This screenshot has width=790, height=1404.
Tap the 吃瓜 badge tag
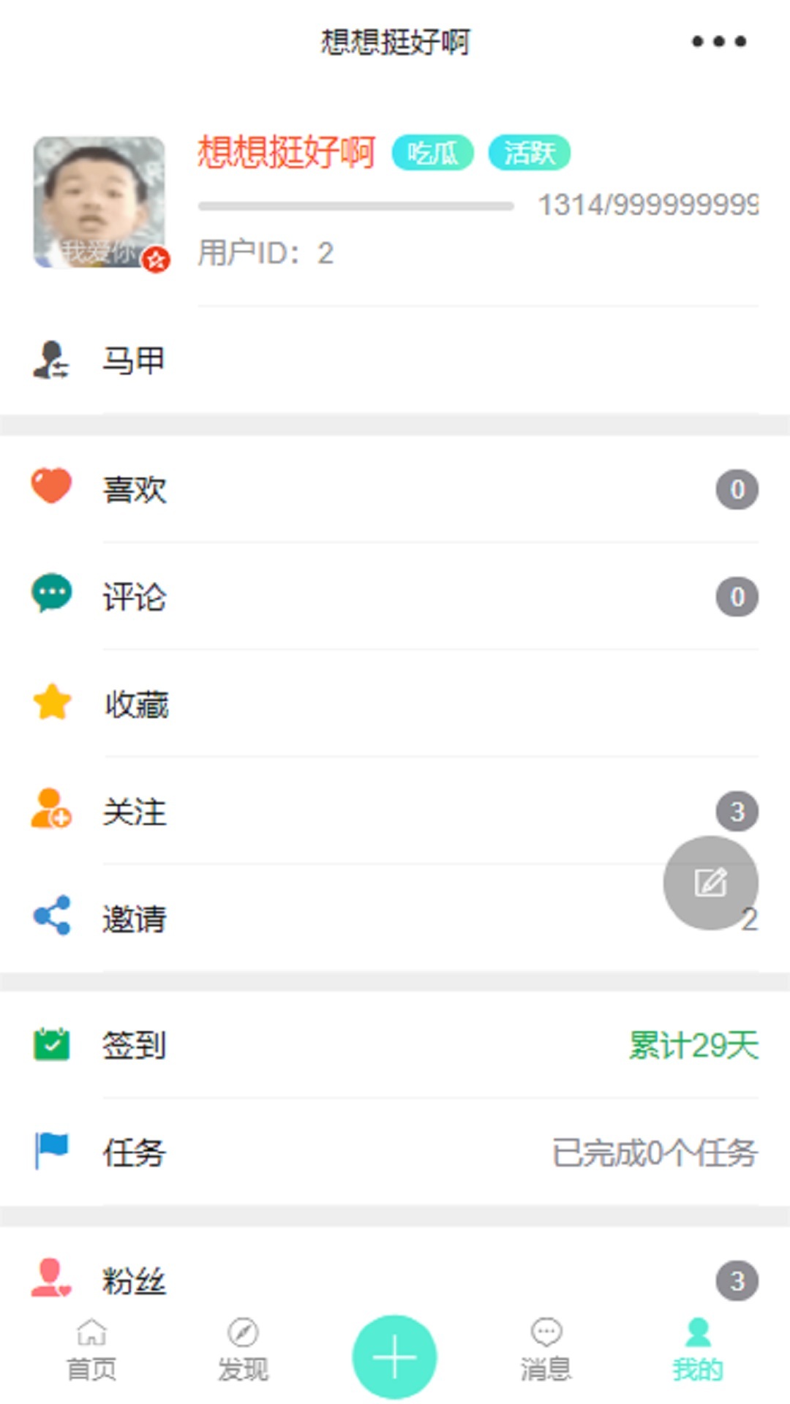point(432,153)
